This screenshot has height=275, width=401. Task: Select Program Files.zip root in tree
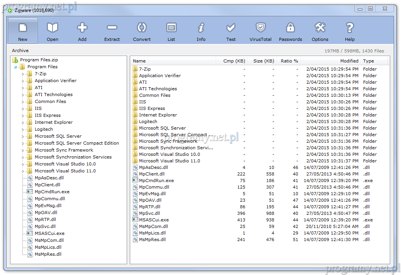(39, 60)
